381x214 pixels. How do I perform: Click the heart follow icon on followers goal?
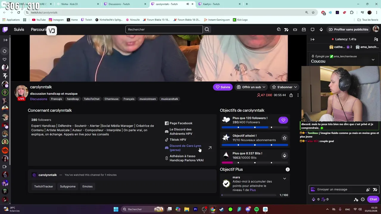[283, 120]
